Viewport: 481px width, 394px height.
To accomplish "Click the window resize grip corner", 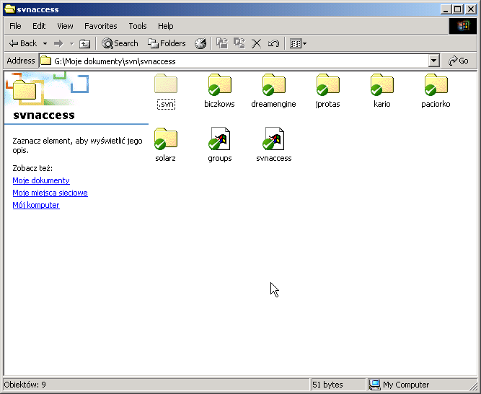I will [473, 386].
